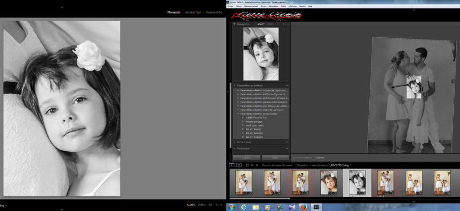Create snapshot with Instantanés plus icon
Image resolution: width=460 pixels, height=211 pixels.
tap(287, 142)
